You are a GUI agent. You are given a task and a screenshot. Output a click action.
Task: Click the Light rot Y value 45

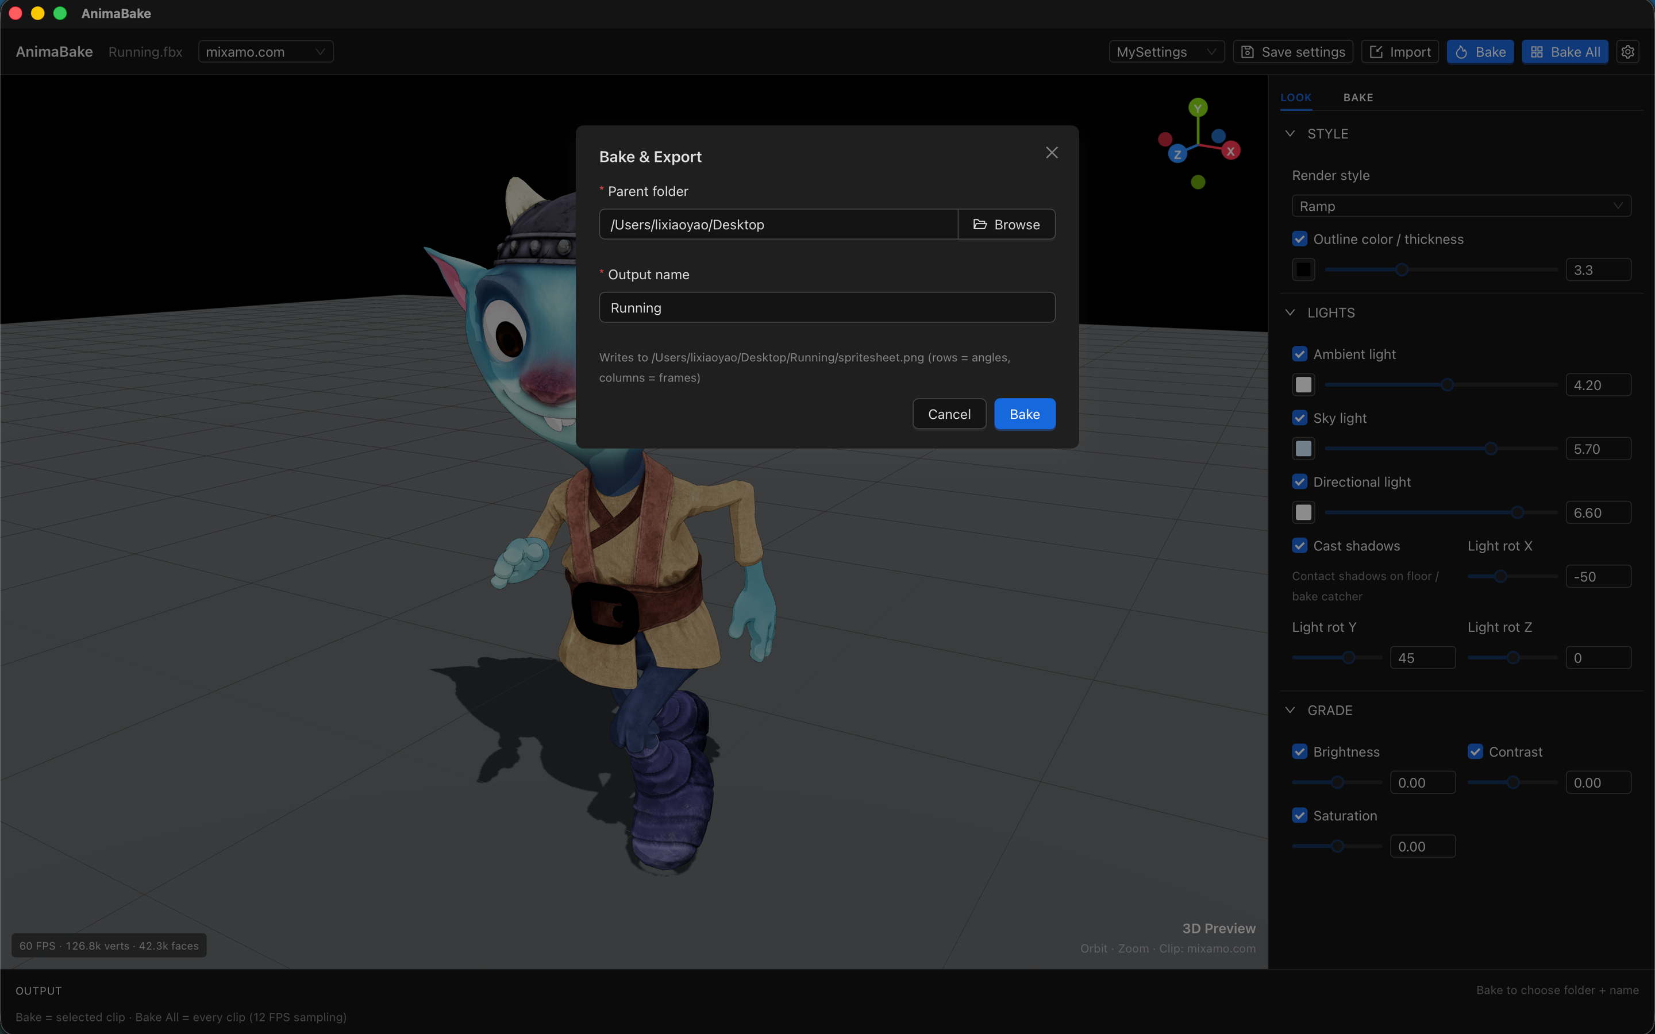point(1422,658)
